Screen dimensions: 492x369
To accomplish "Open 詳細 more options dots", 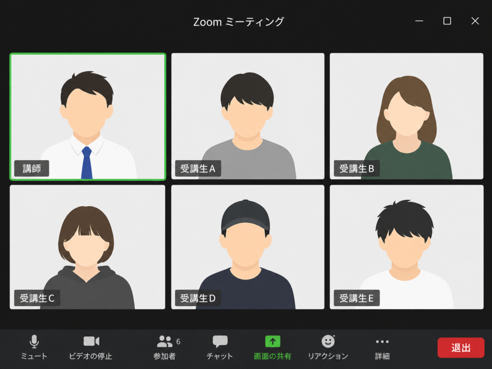I will [x=382, y=342].
